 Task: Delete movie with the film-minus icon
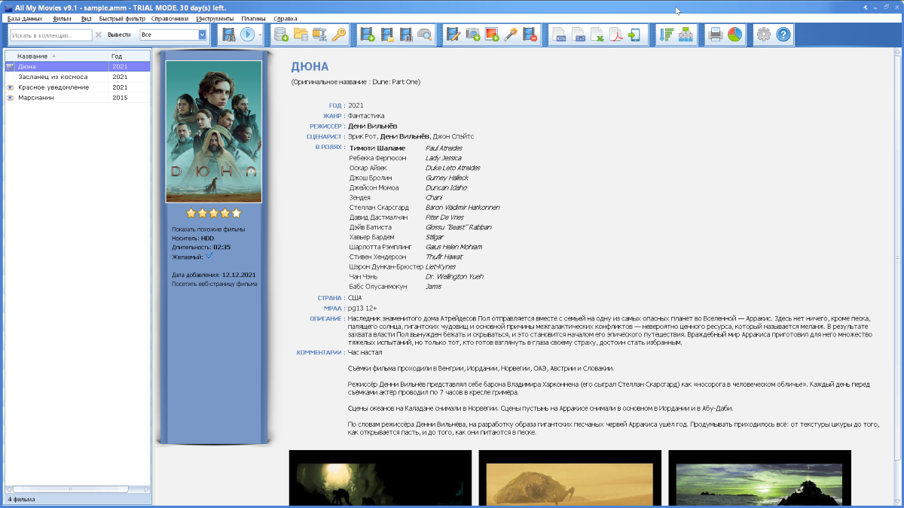coord(530,35)
